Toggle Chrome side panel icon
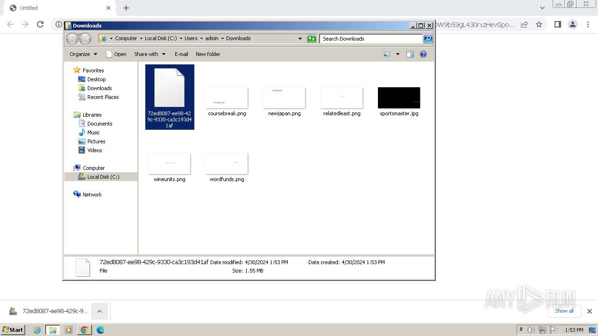Image resolution: width=598 pixels, height=336 pixels. (557, 24)
